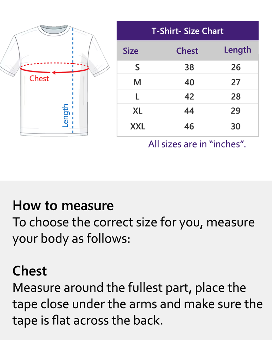
Task: Click the bold Chest heading in the instructions
Action: point(30,271)
